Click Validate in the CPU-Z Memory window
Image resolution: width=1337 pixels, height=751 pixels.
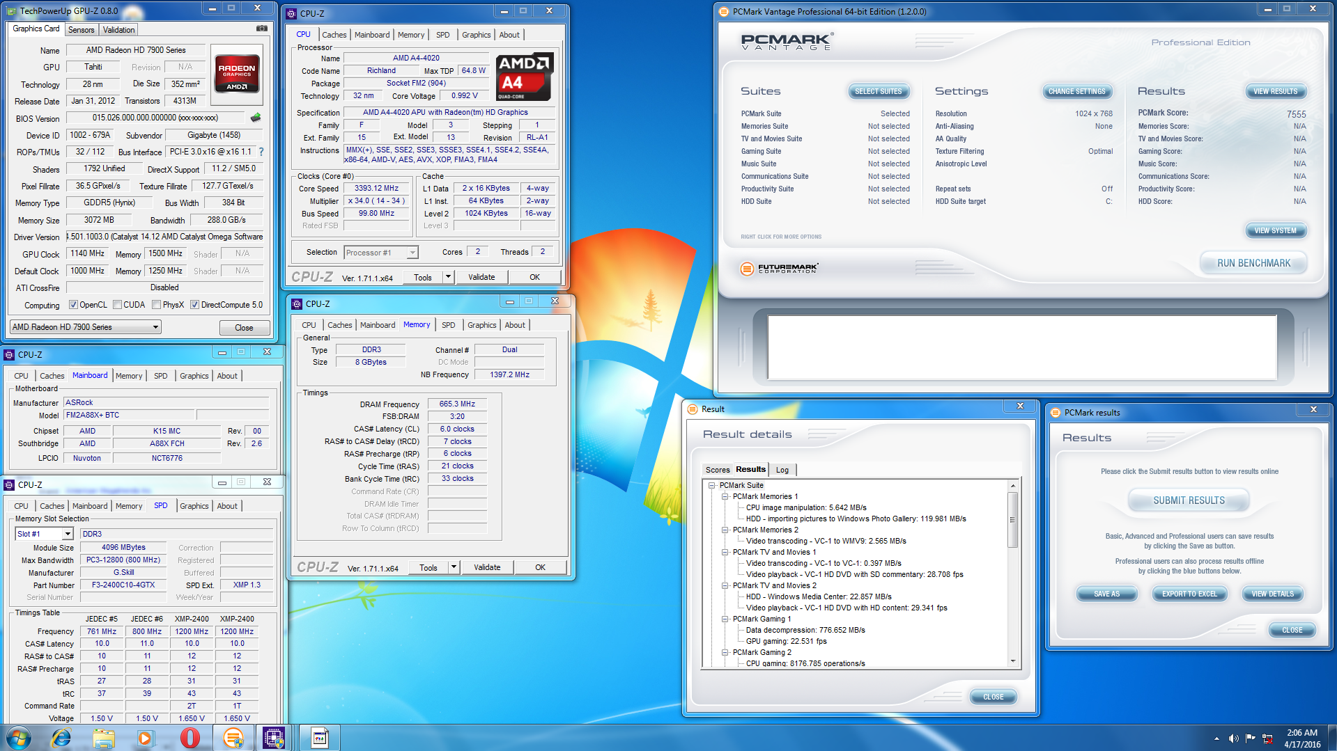tap(487, 567)
